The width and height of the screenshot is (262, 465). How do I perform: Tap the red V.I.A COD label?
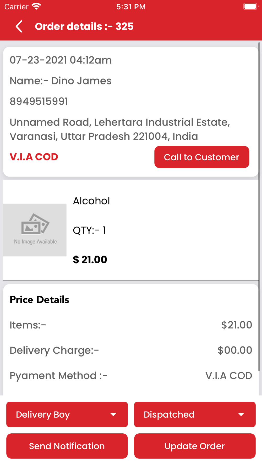[x=34, y=157]
